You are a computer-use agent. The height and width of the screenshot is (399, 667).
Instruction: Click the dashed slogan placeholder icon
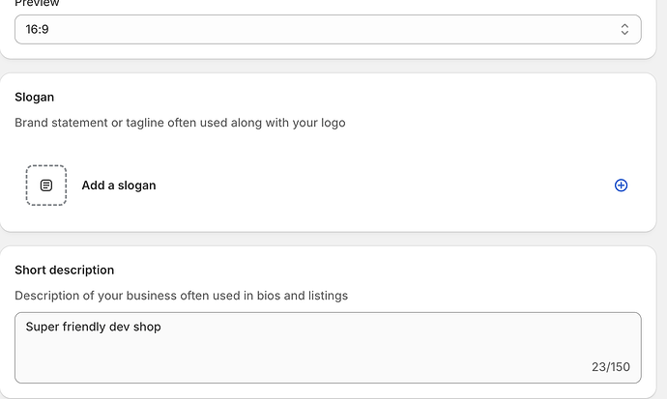[x=45, y=185]
